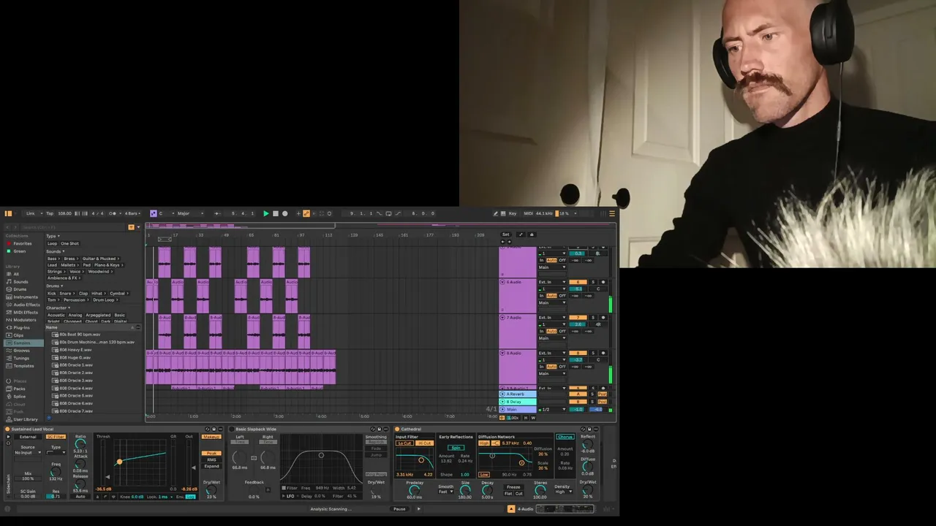Open Packs in the browser places
The width and height of the screenshot is (936, 526).
pyautogui.click(x=19, y=389)
